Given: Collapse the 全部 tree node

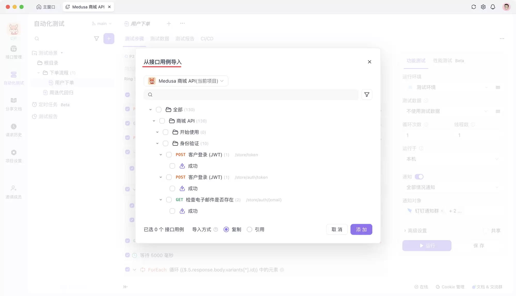Looking at the screenshot, I should click(150, 110).
